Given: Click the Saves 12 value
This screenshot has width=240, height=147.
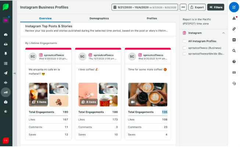Looking at the screenshot, I should pyautogui.click(x=66, y=135).
